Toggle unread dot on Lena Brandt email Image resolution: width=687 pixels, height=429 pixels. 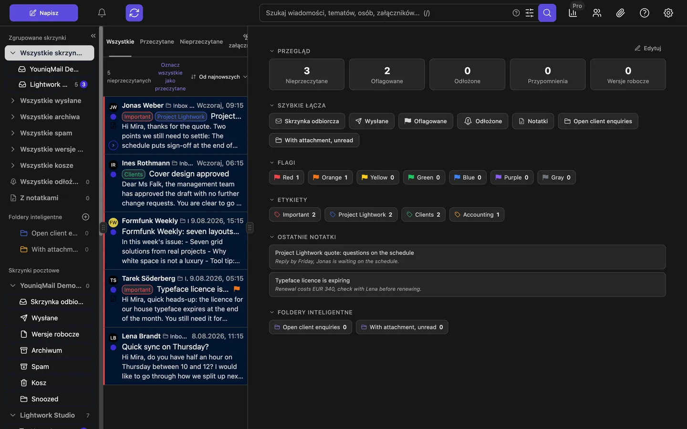(x=114, y=347)
